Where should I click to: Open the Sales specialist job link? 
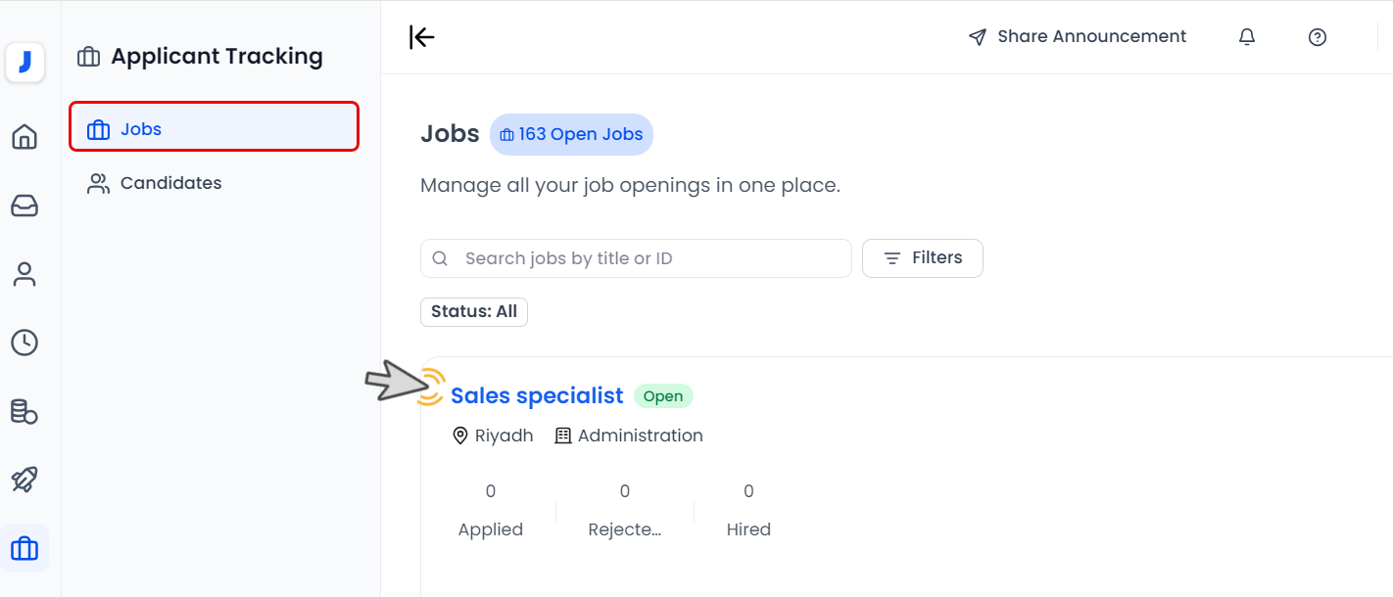coord(537,395)
